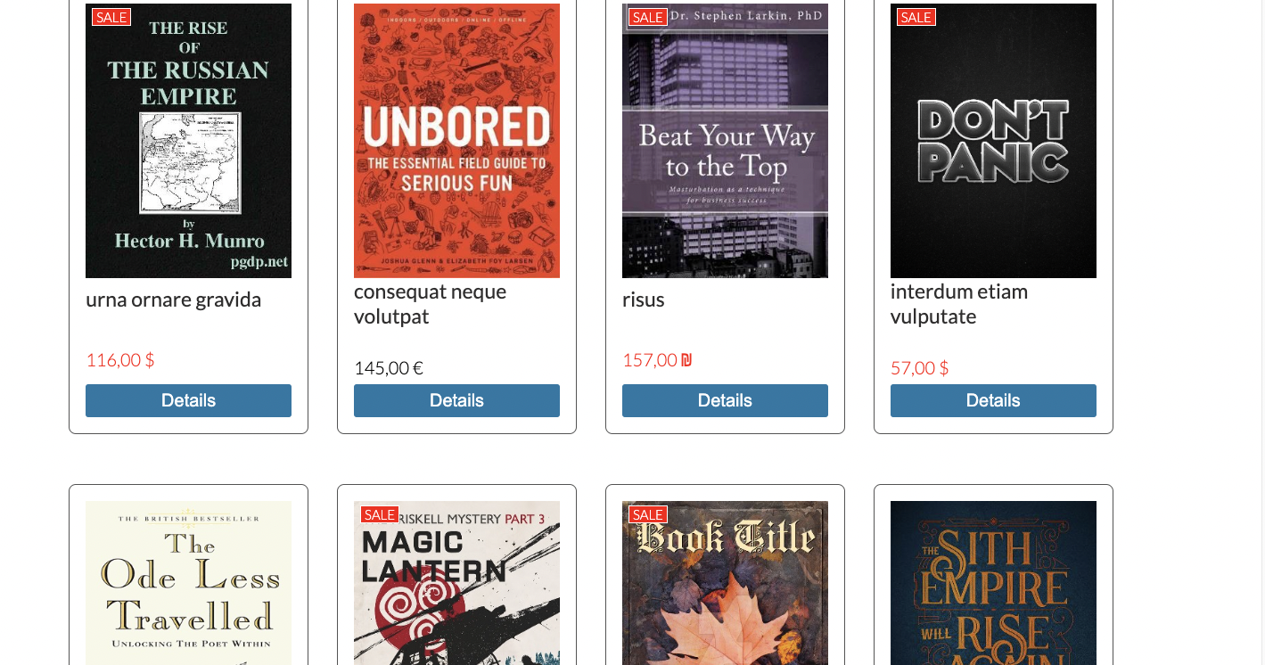The height and width of the screenshot is (665, 1265).
Task: Open the Don't Panic book cover
Action: [x=993, y=139]
